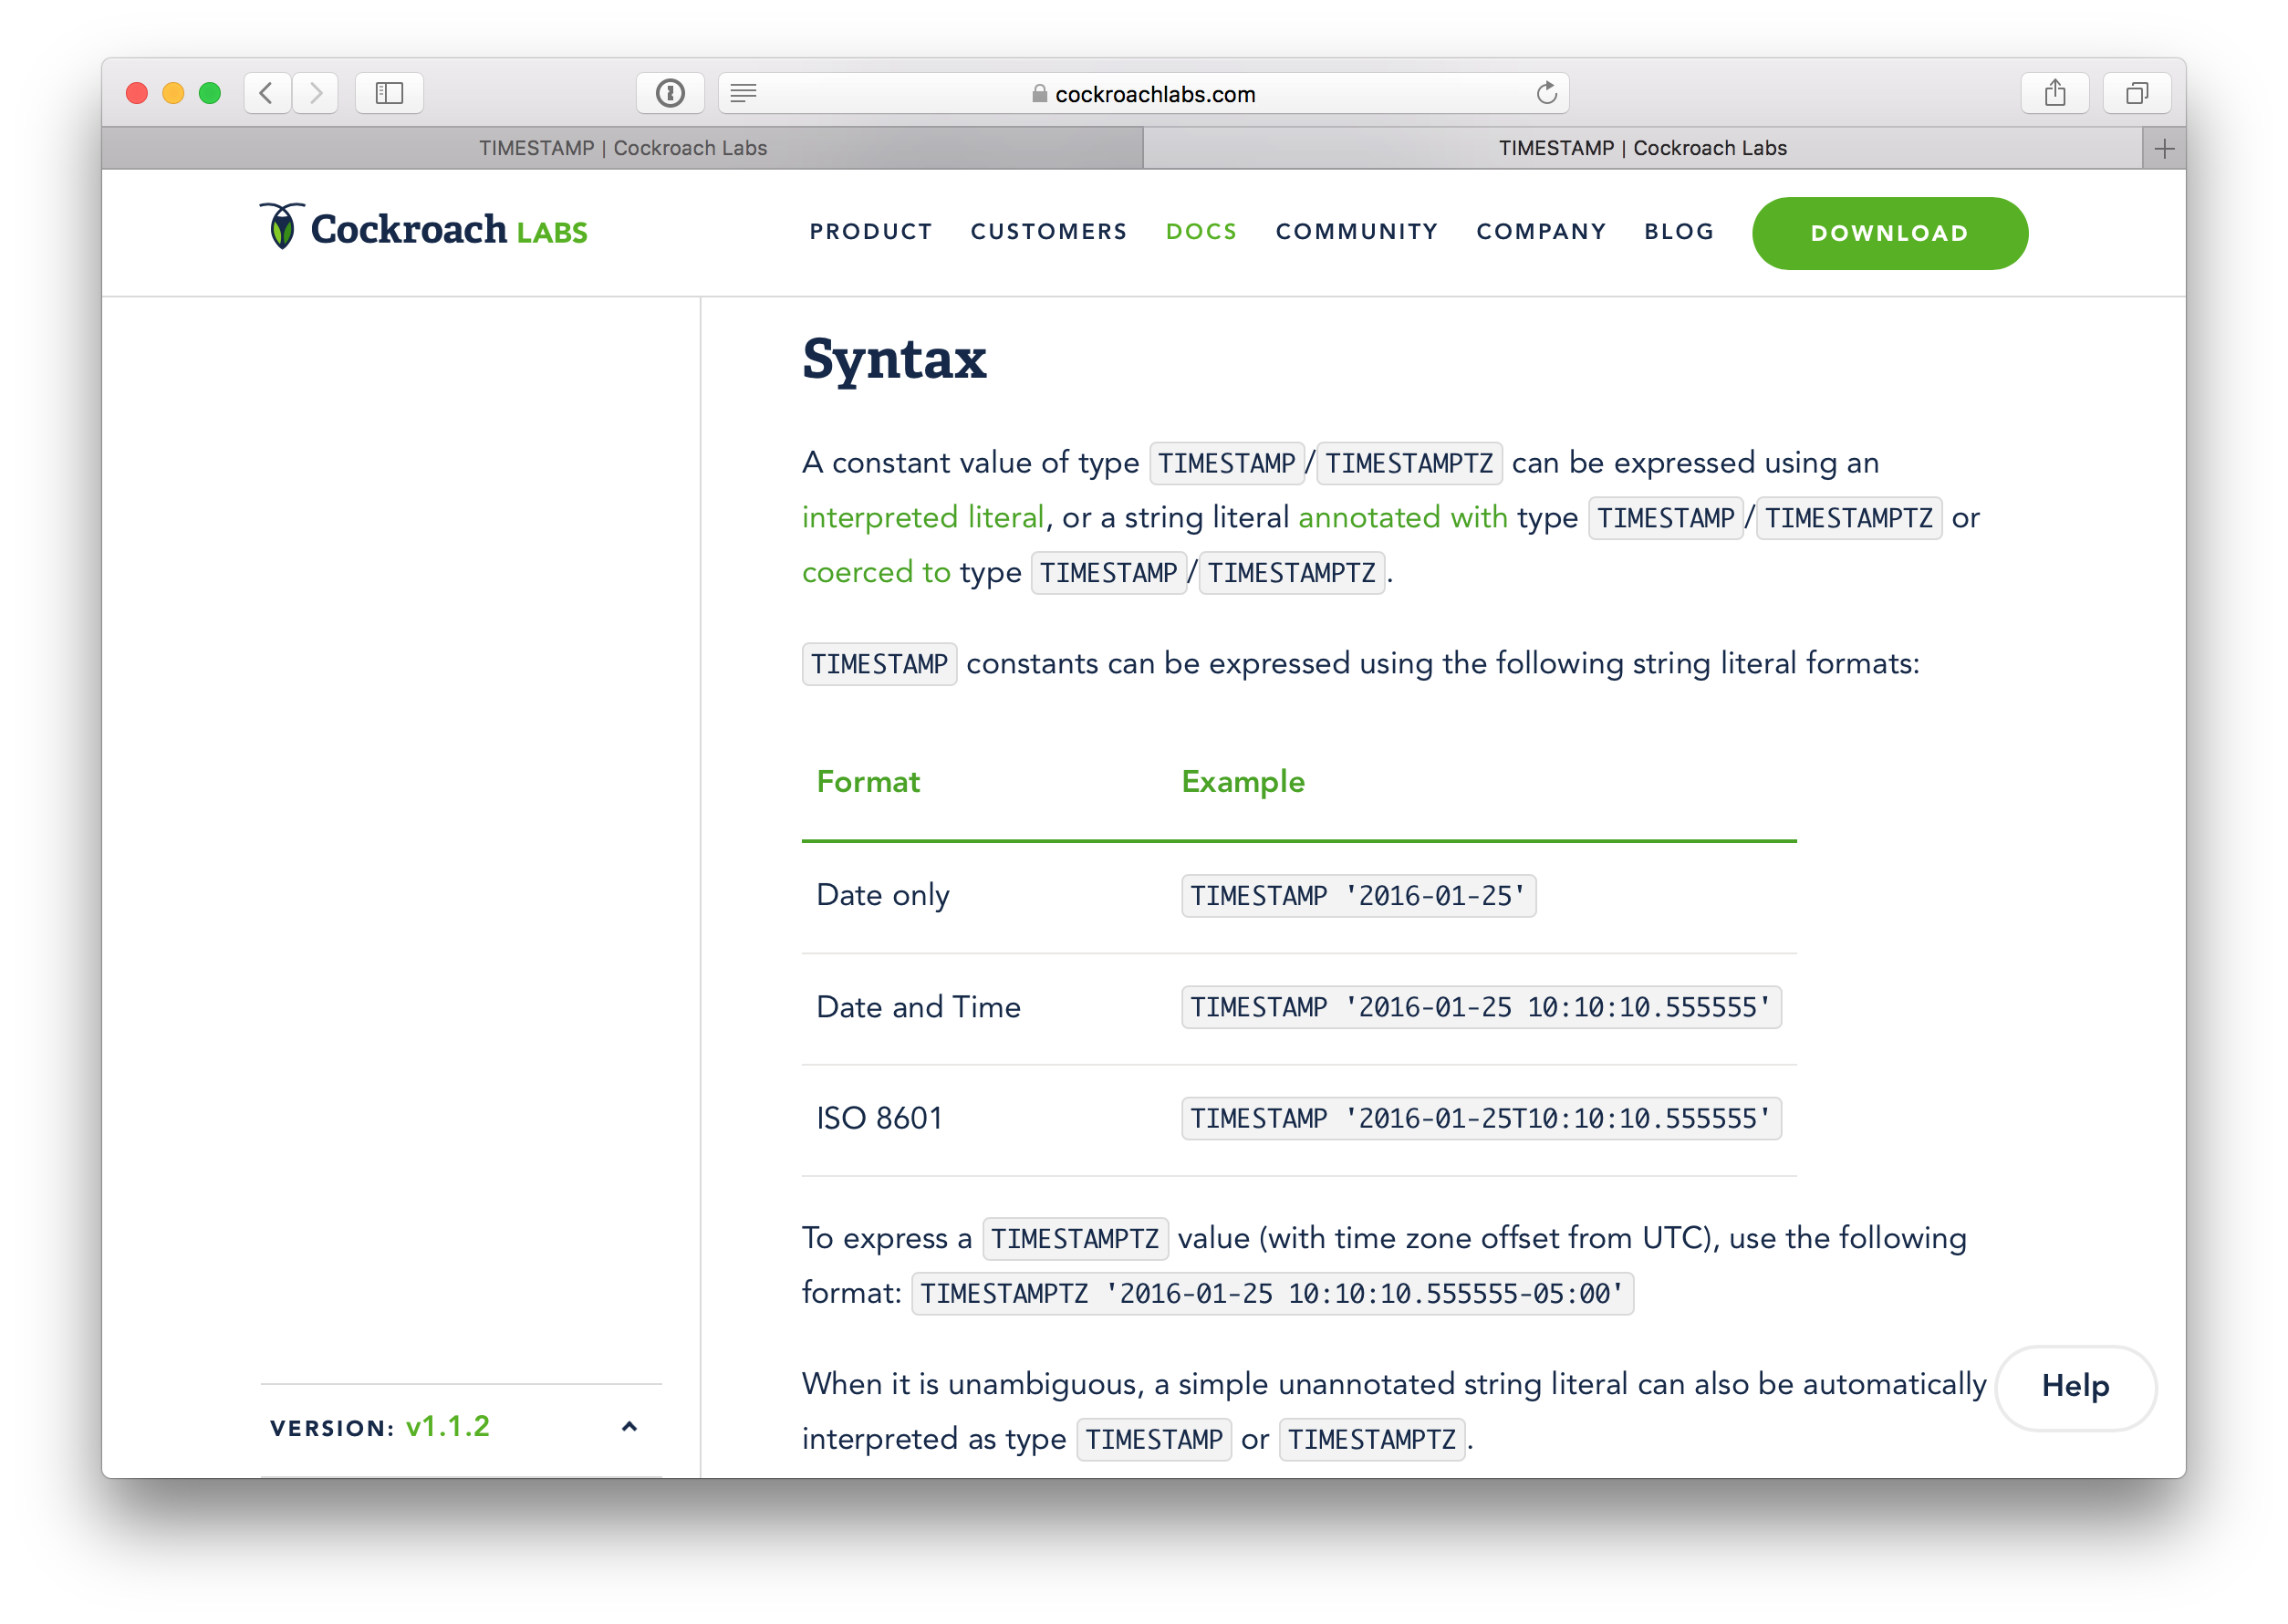Go back with Safari's back arrow
2288x1624 pixels.
[267, 93]
